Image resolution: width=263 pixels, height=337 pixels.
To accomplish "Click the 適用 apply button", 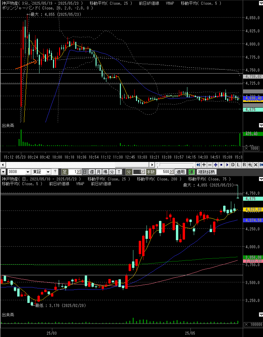I will (181, 172).
